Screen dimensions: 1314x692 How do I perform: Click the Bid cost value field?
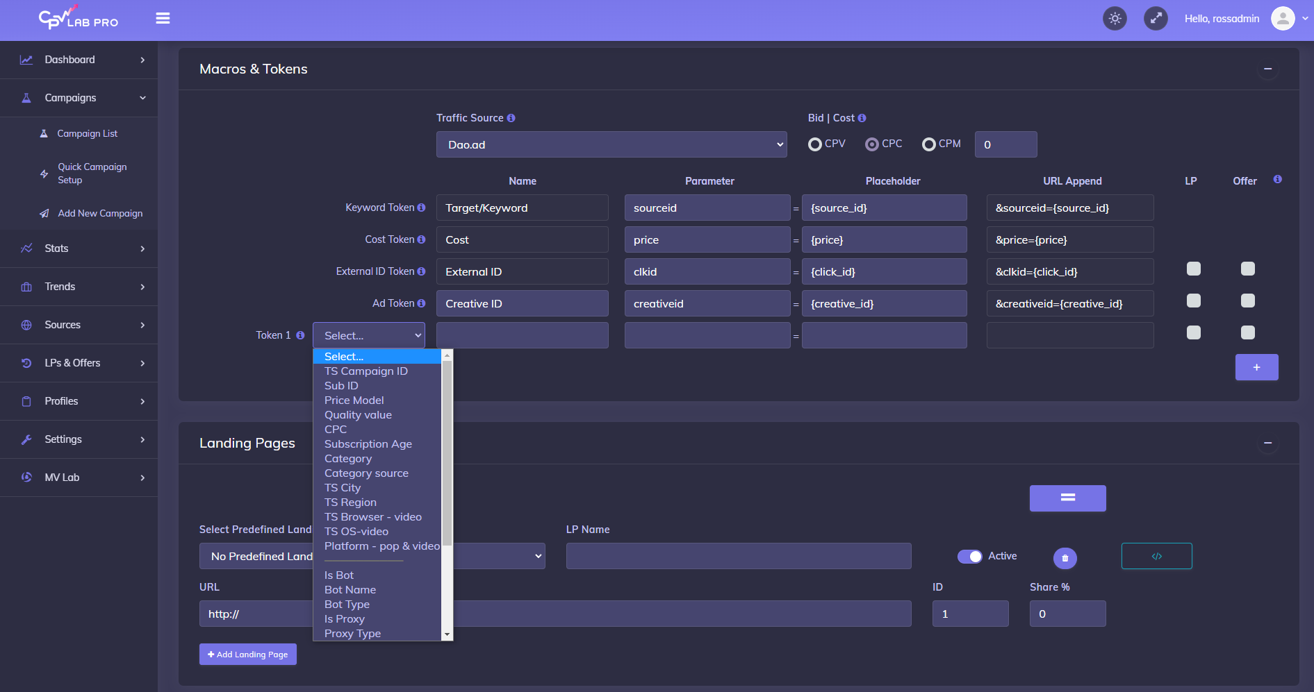click(1005, 144)
